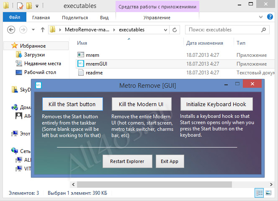
Task: Click the horizontal scrollbar right arrow
Action: click(x=271, y=185)
